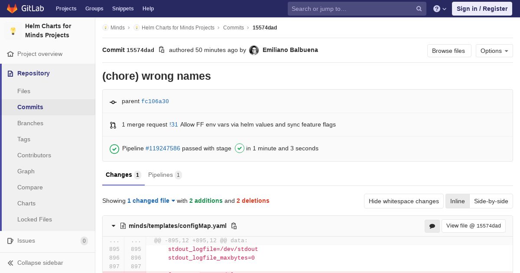Click Minds breadcrumb link
The image size is (520, 273).
tap(117, 28)
